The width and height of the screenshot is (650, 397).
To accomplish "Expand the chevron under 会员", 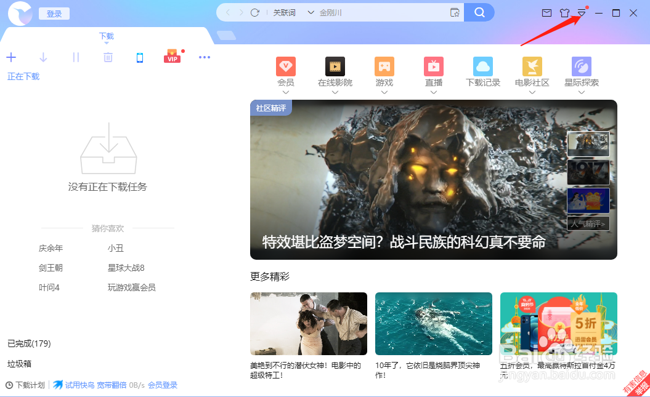I will [x=286, y=92].
